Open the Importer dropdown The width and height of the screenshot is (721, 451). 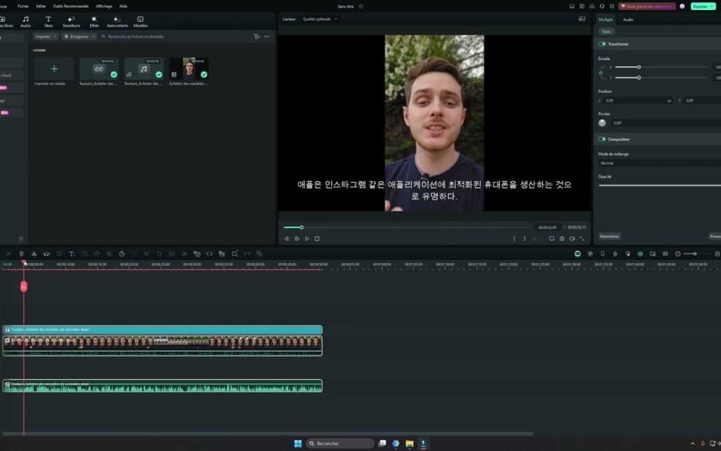coord(45,36)
